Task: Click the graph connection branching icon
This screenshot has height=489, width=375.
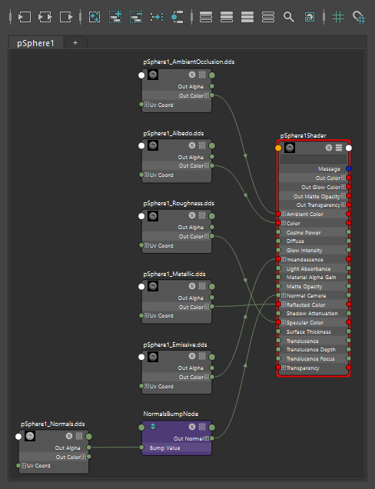Action: [178, 17]
